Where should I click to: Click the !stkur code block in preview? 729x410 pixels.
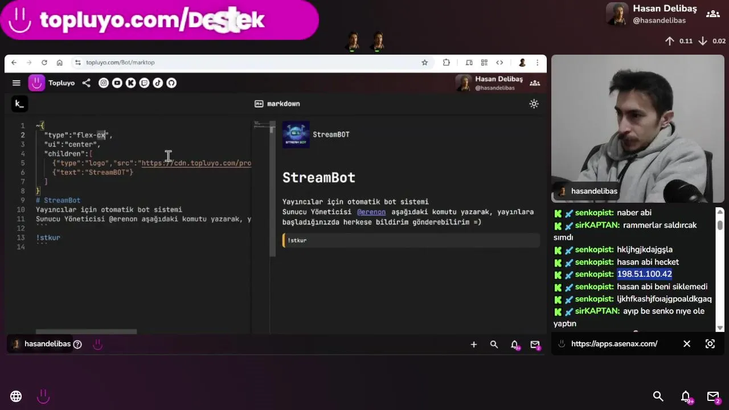tap(411, 240)
